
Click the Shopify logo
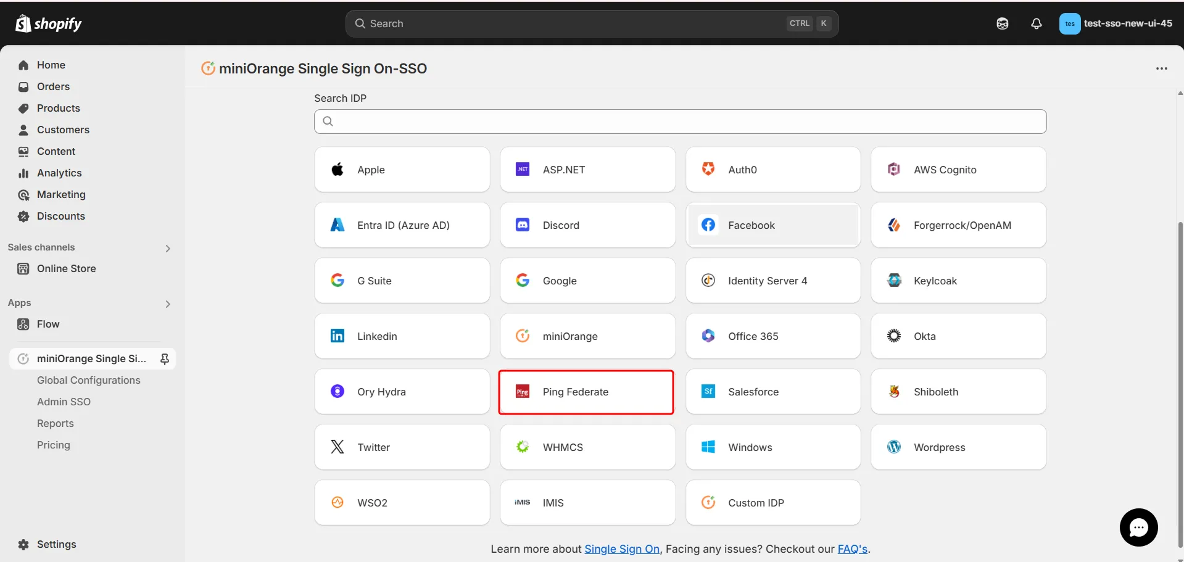click(48, 23)
